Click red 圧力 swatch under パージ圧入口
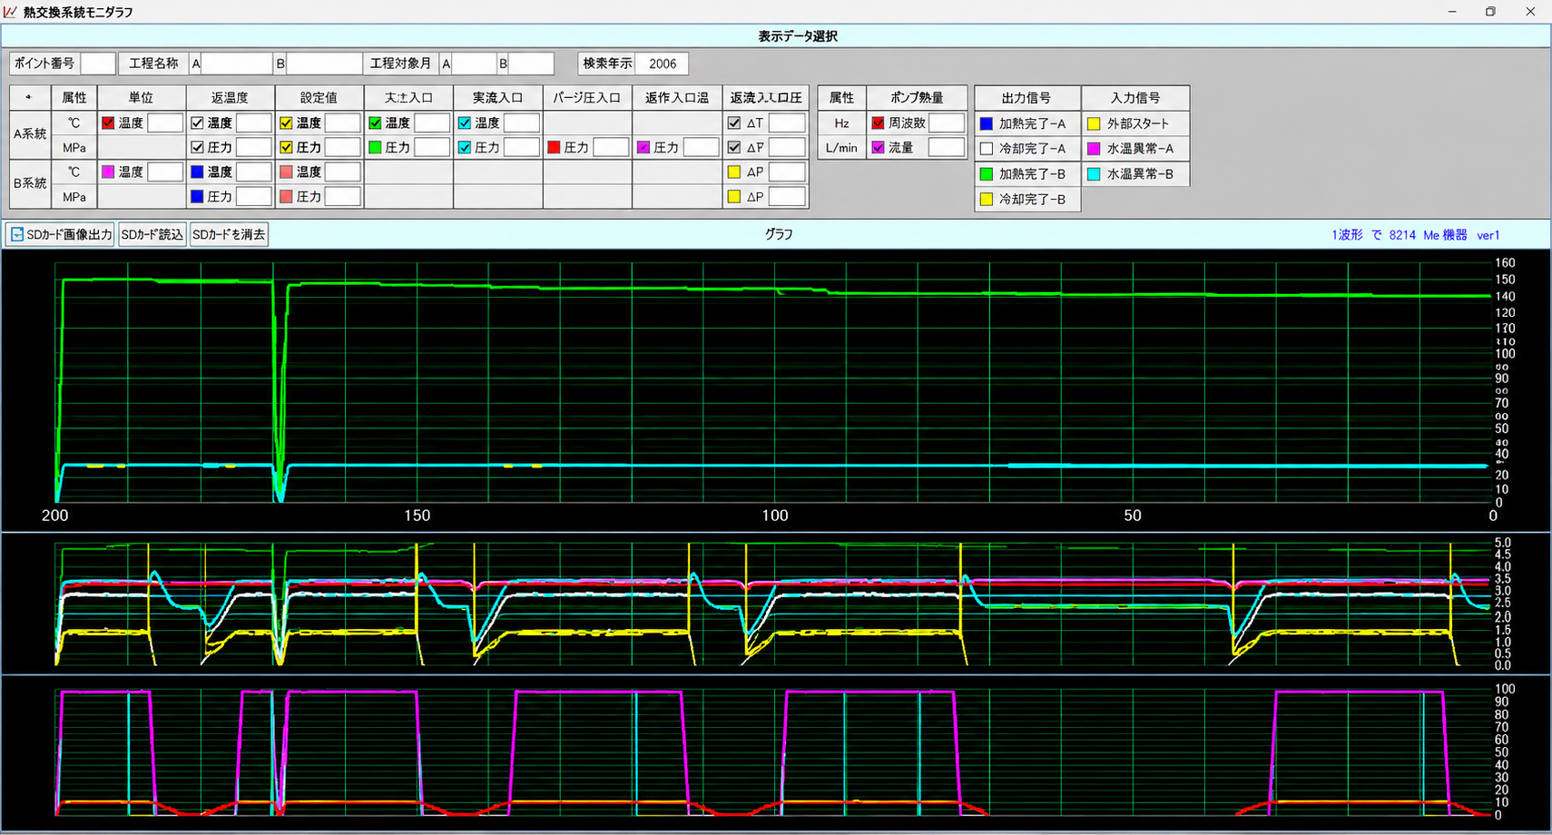 pos(554,147)
